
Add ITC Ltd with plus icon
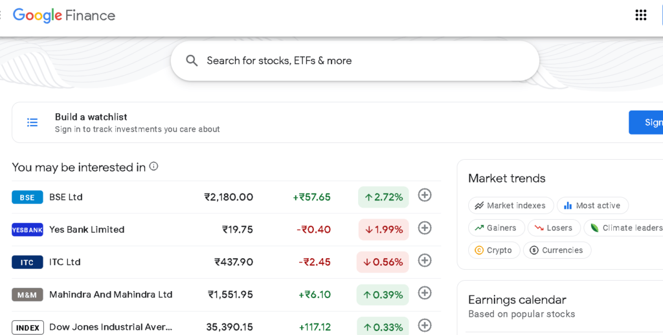pyautogui.click(x=425, y=260)
